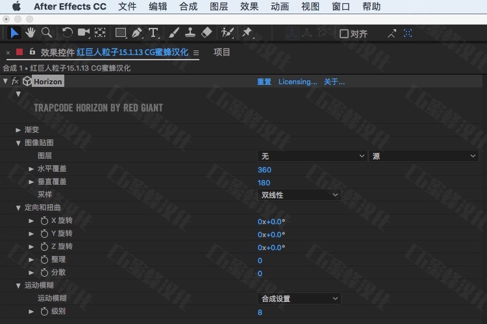Select the Rotation tool
487x324 pixels.
[x=67, y=32]
